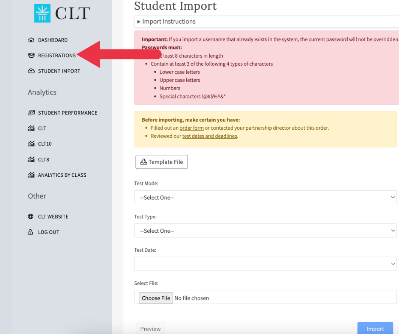
Task: Click the Log Out padlock icon
Action: coord(31,232)
